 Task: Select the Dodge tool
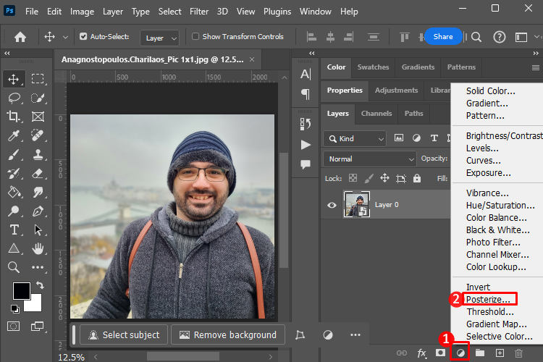(x=14, y=211)
